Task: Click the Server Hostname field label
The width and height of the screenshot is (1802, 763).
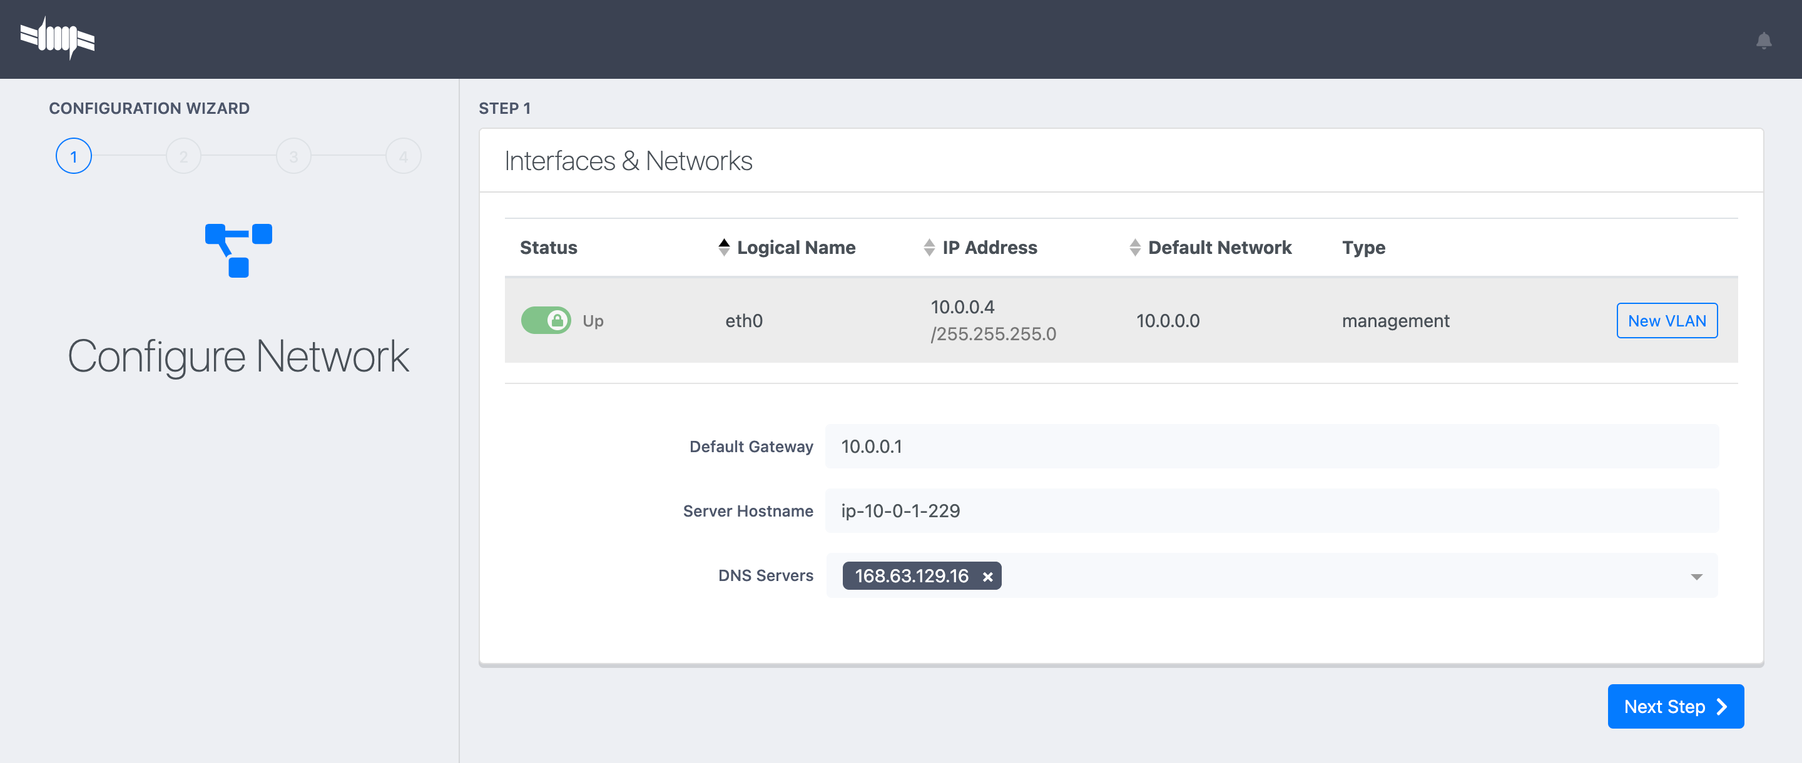Action: click(x=748, y=510)
